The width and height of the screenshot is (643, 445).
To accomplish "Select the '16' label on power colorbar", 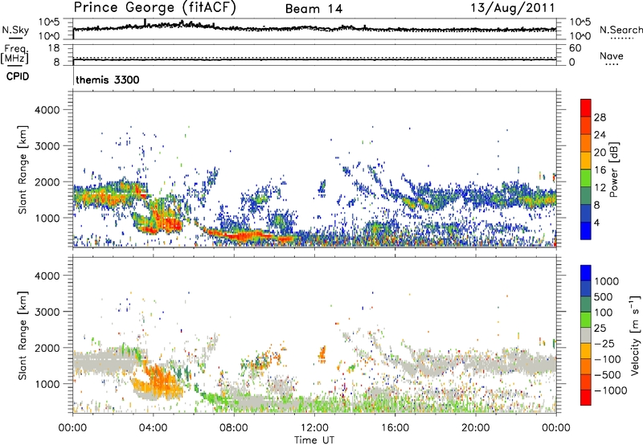I will (600, 170).
